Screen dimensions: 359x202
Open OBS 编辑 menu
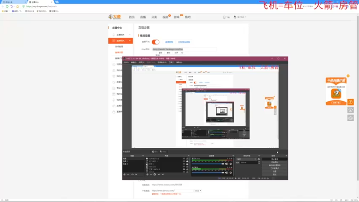pos(134,62)
